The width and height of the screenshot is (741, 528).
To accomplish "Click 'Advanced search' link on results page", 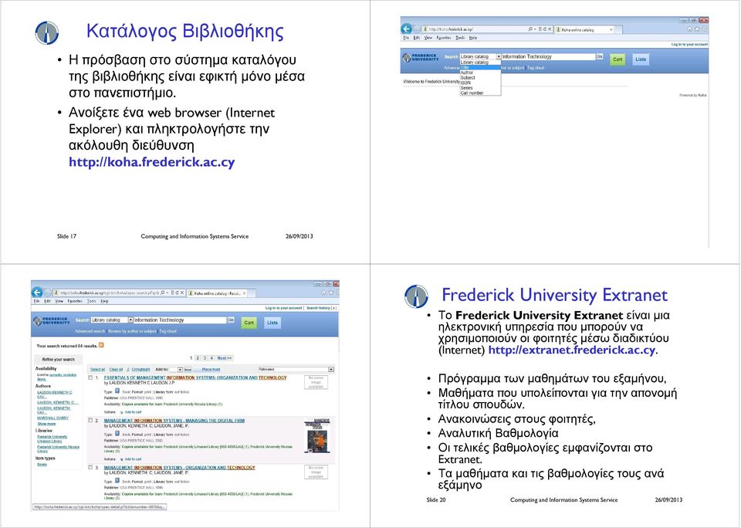I will click(x=90, y=331).
